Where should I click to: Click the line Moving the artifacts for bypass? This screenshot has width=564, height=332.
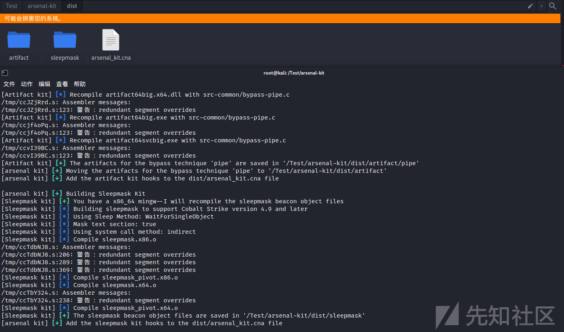pos(194,171)
